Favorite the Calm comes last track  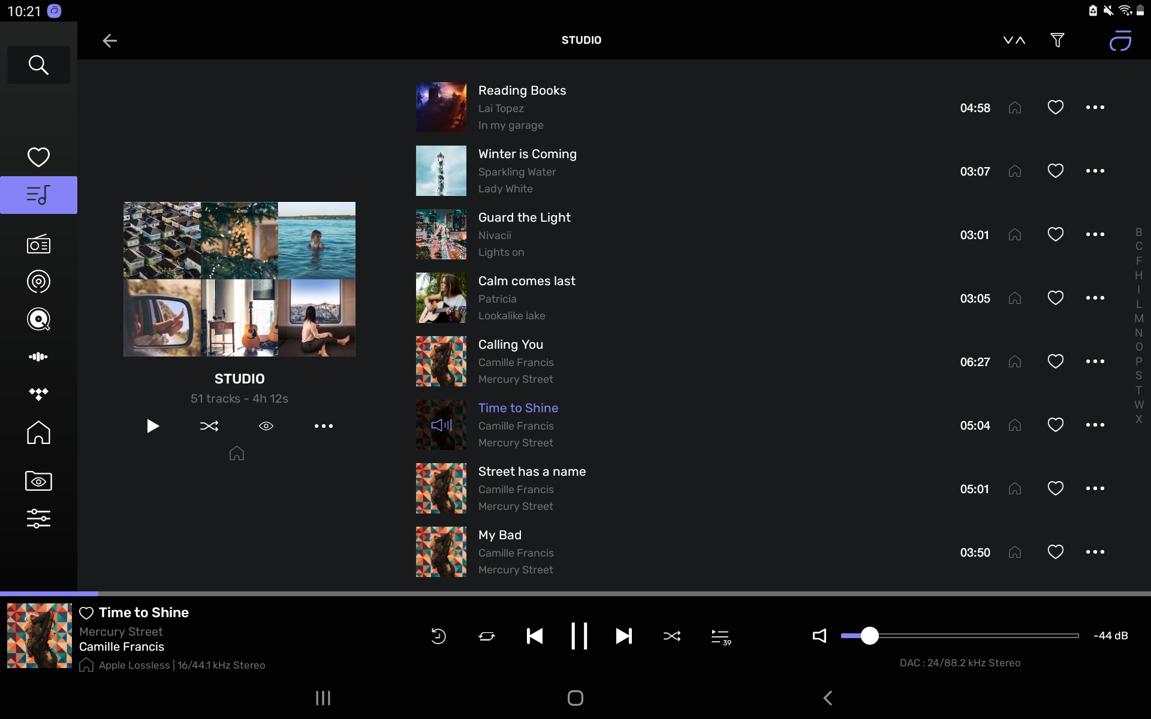click(1056, 298)
